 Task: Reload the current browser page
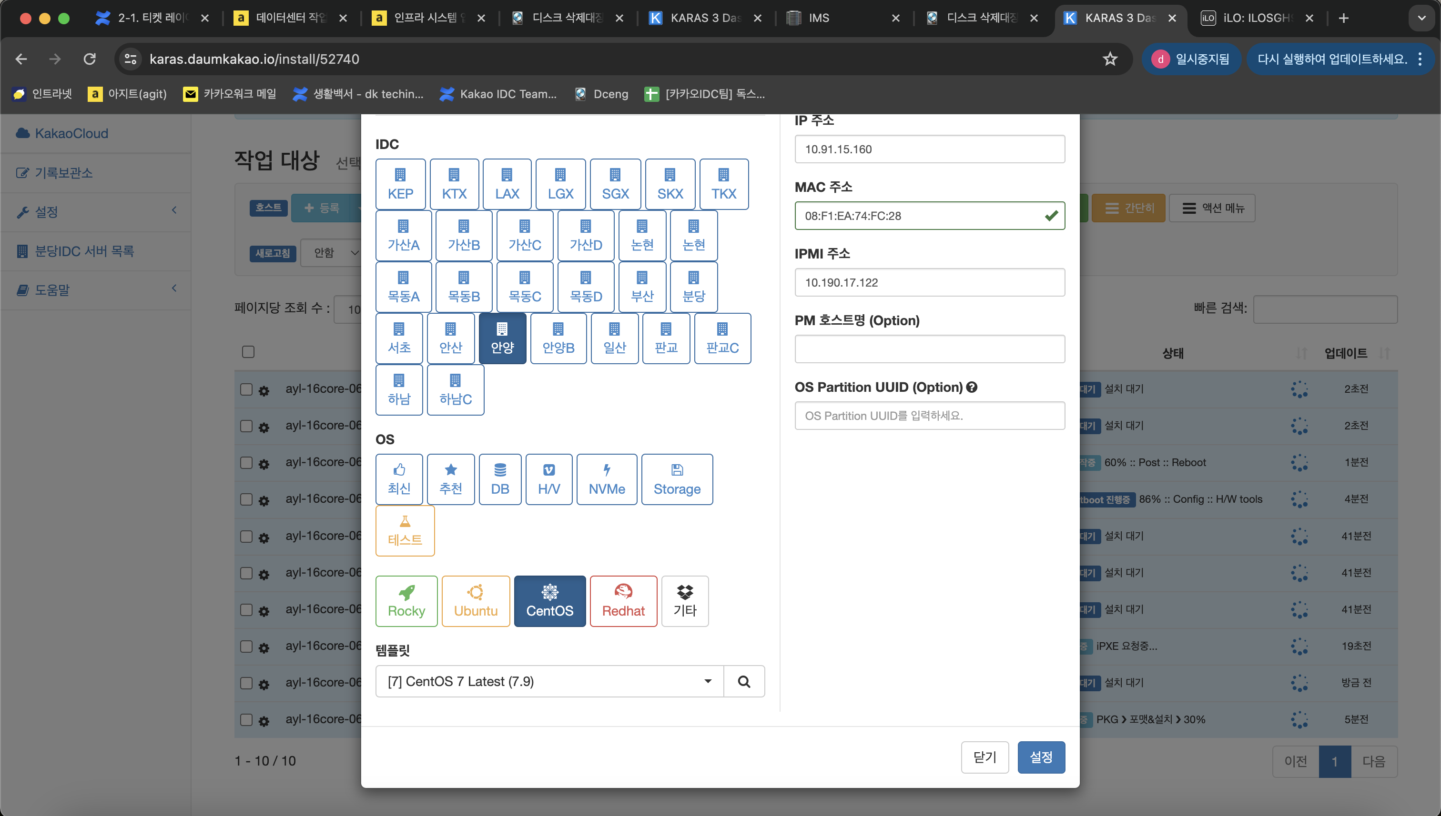tap(90, 59)
